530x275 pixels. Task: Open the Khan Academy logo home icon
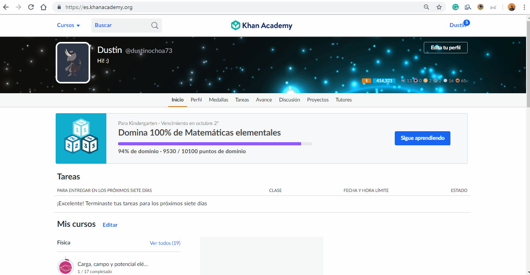tap(236, 25)
